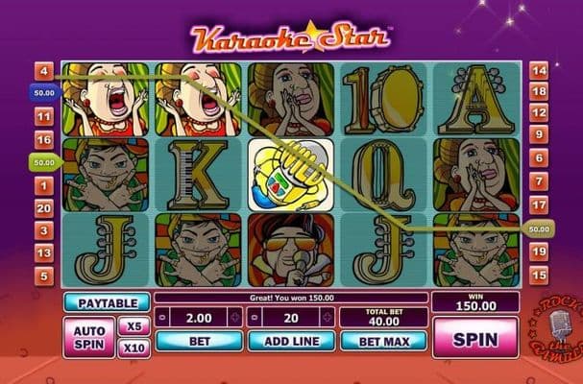Image resolution: width=583 pixels, height=384 pixels.
Task: Hit the Bet Max button
Action: click(384, 341)
